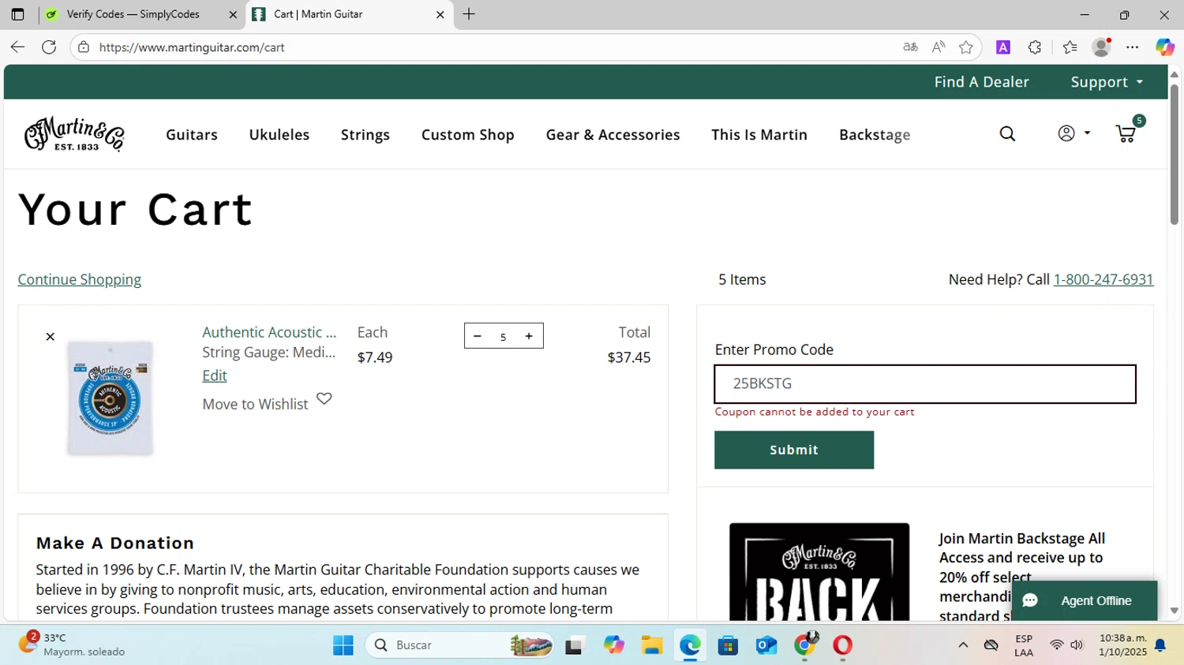1184x665 pixels.
Task: Close the Verify Codes SimplyCodes tab
Action: point(233,14)
